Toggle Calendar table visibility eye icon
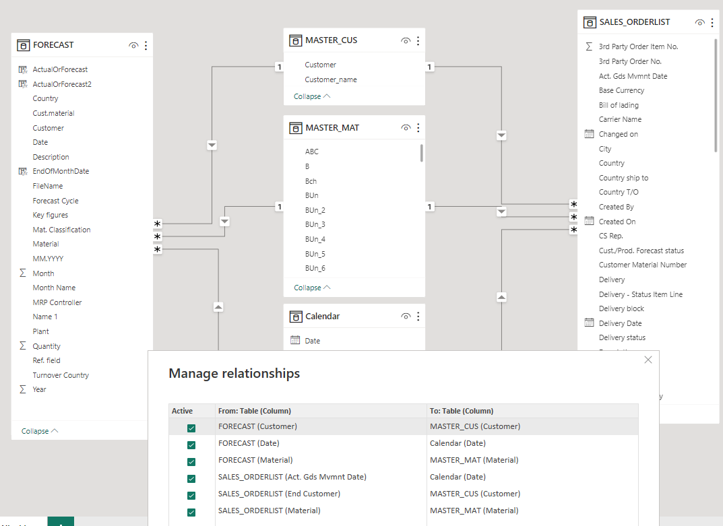Image resolution: width=723 pixels, height=526 pixels. point(406,317)
